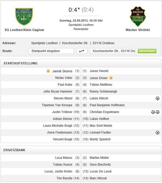The image size is (162, 183).
Task: Open substitute Tim Barylla
Action: [x=64, y=178]
